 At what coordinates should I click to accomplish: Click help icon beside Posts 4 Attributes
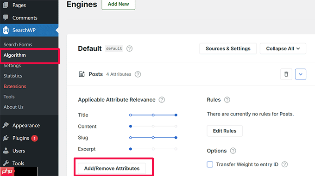click(x=138, y=74)
